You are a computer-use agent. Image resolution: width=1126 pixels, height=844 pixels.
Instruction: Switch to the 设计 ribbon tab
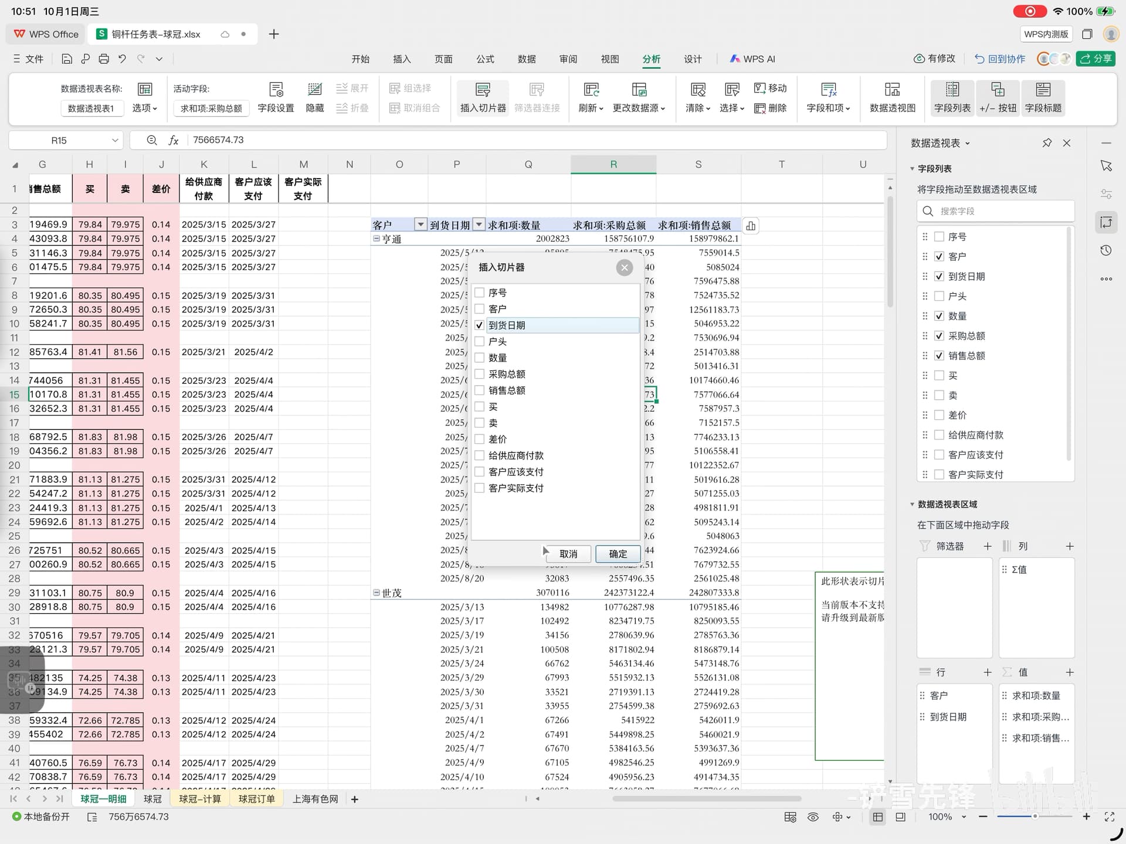coord(692,59)
